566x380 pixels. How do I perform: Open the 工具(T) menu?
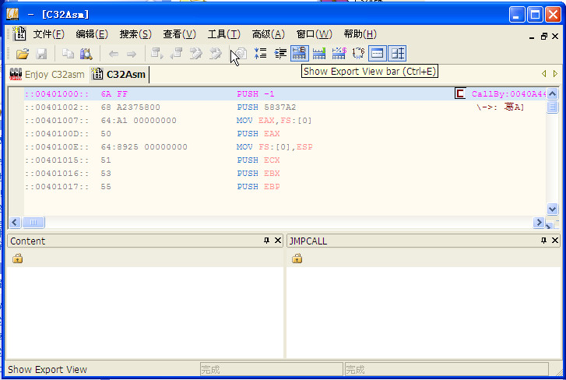coord(223,34)
